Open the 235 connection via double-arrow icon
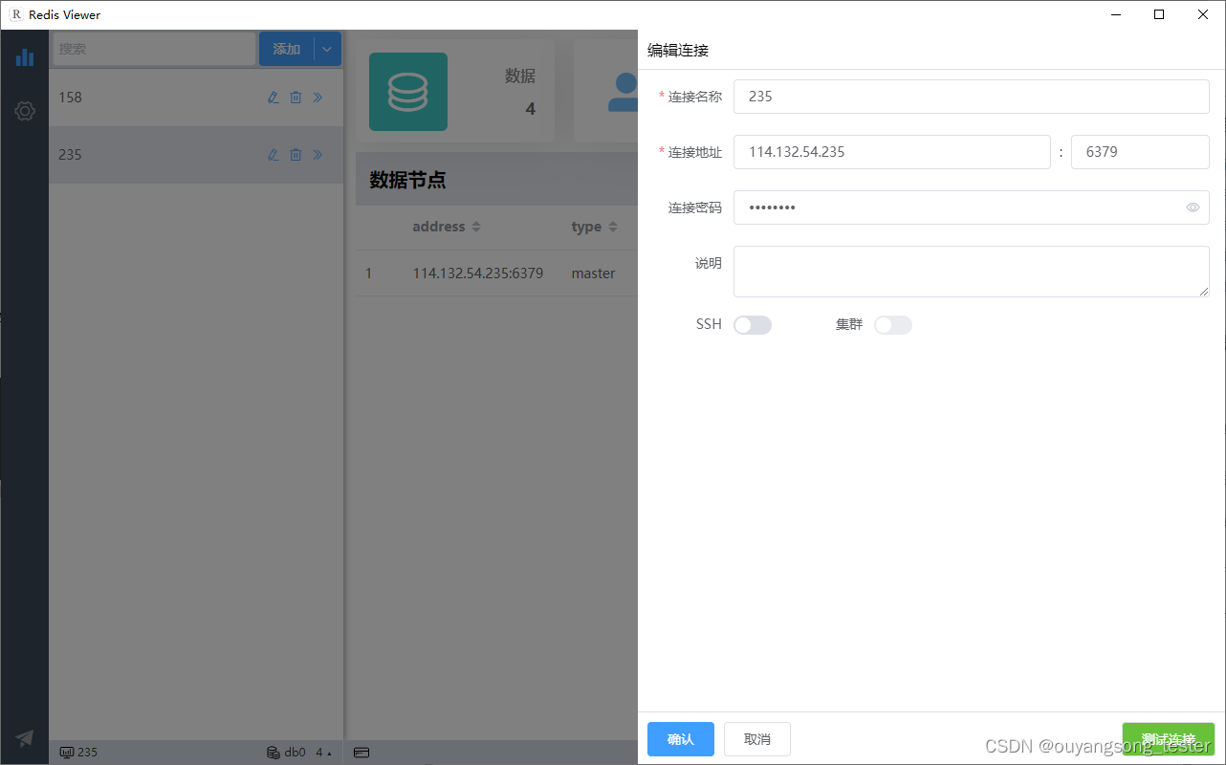 (x=317, y=155)
